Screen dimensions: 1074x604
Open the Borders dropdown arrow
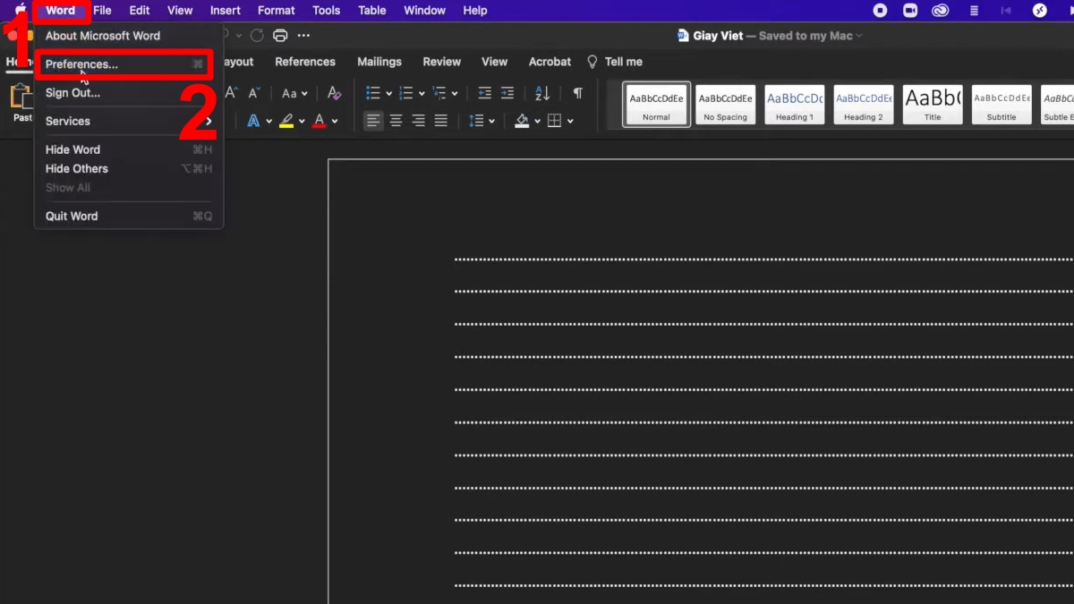570,121
